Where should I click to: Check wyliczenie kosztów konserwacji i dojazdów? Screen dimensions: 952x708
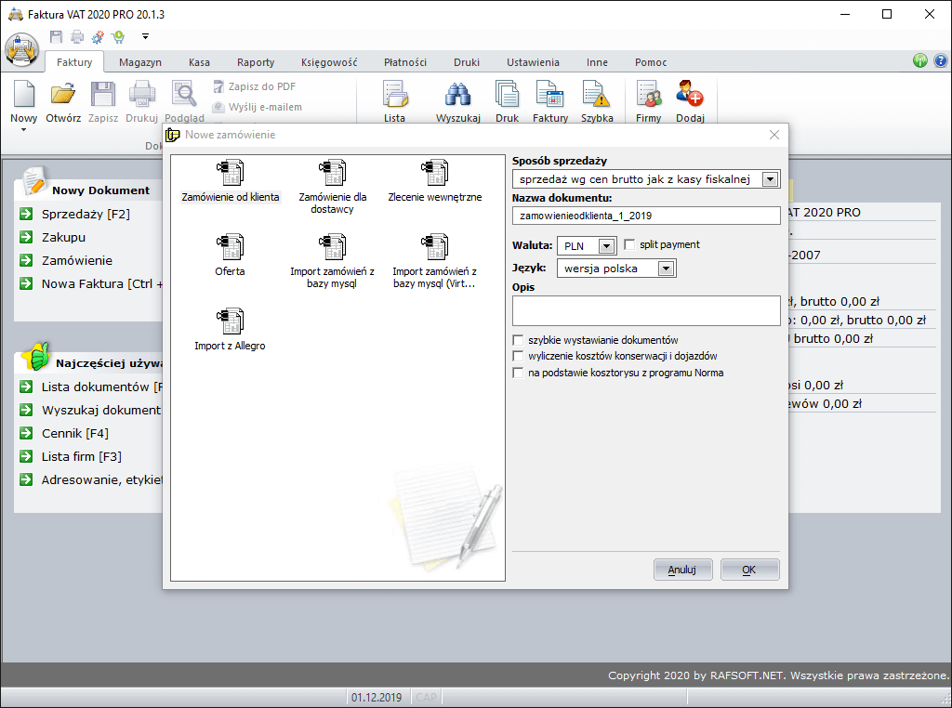click(x=518, y=357)
